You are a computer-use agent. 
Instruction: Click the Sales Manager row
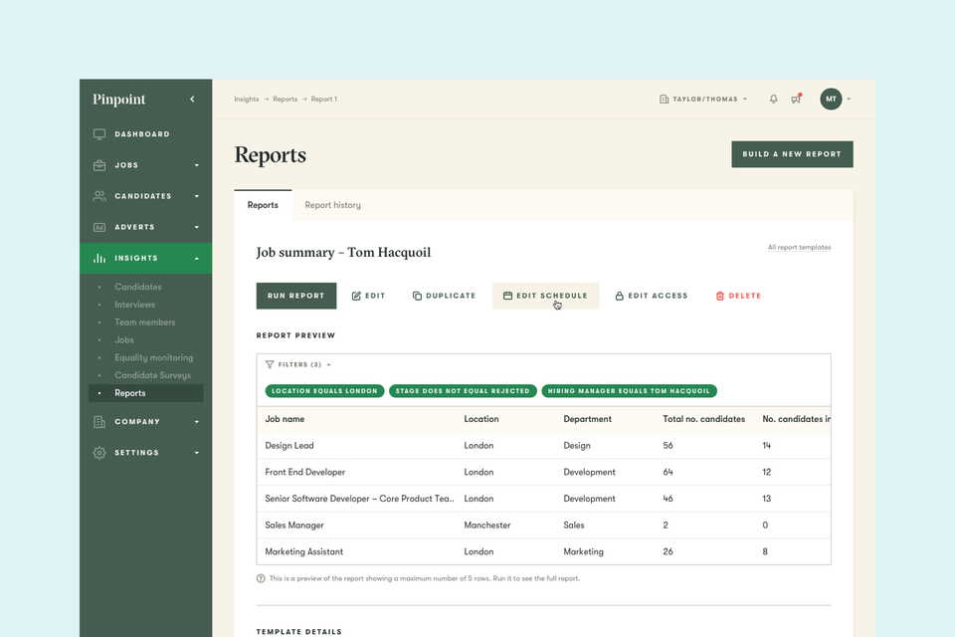543,525
